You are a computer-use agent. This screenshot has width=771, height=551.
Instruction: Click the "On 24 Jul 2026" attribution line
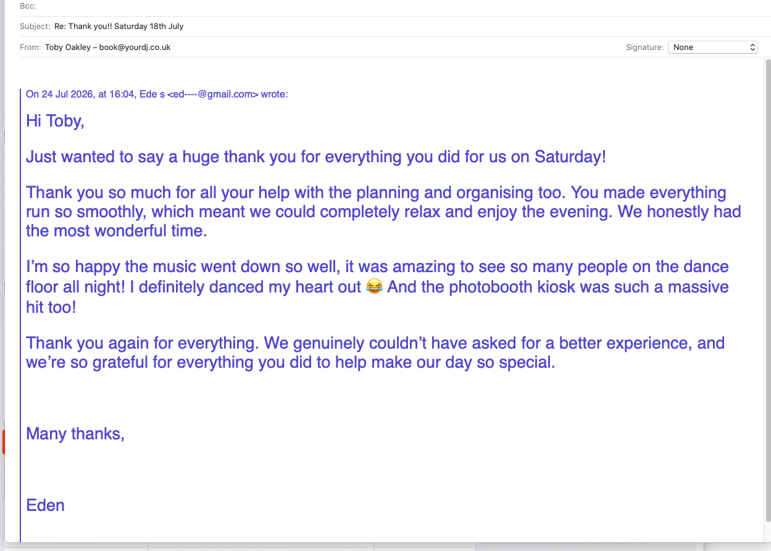[x=157, y=94]
